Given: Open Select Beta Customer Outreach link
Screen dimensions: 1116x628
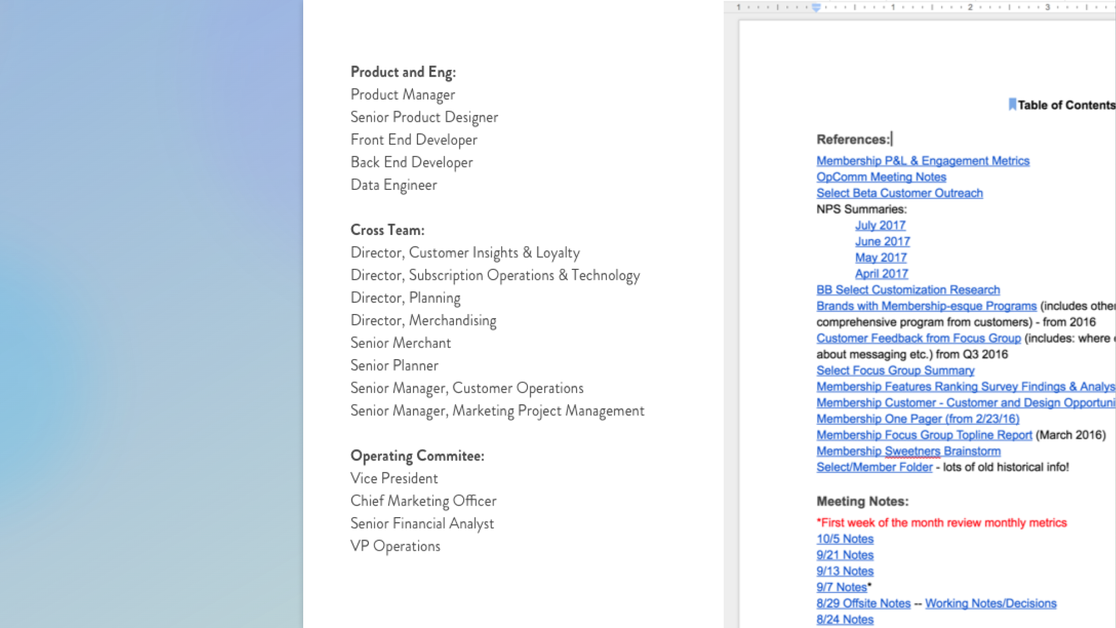Looking at the screenshot, I should click(899, 194).
